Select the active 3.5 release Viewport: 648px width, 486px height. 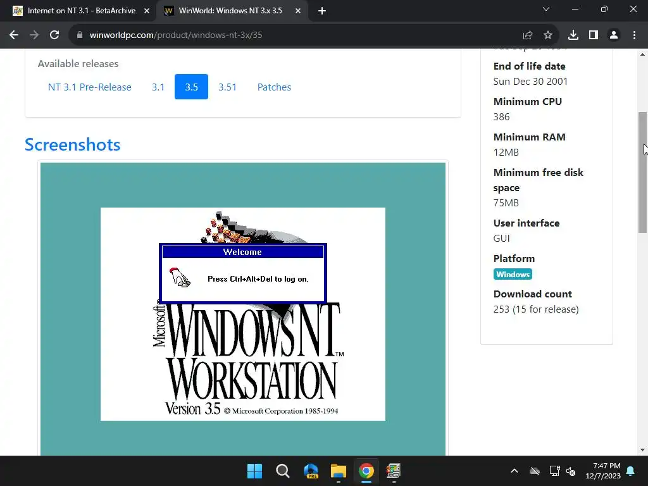(191, 87)
